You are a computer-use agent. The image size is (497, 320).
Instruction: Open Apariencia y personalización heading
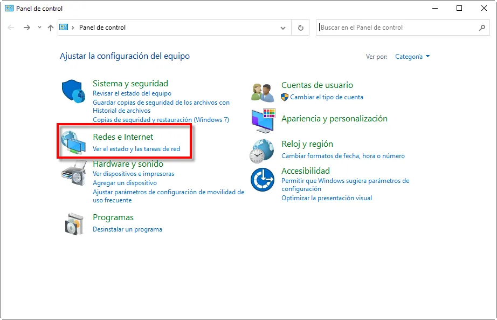click(x=334, y=119)
